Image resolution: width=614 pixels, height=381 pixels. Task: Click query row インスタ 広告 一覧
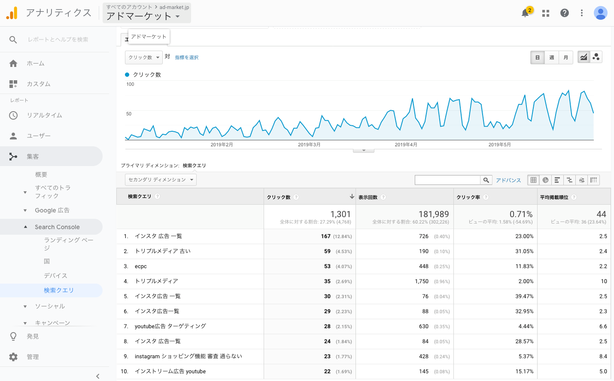pyautogui.click(x=158, y=236)
